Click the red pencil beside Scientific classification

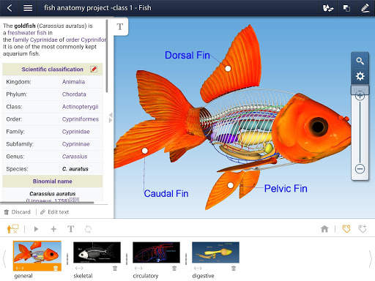point(94,70)
